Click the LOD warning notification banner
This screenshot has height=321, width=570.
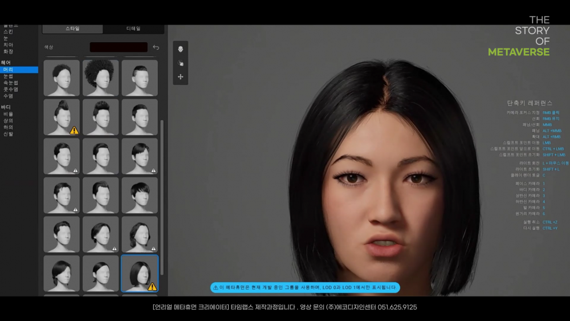[x=305, y=287]
